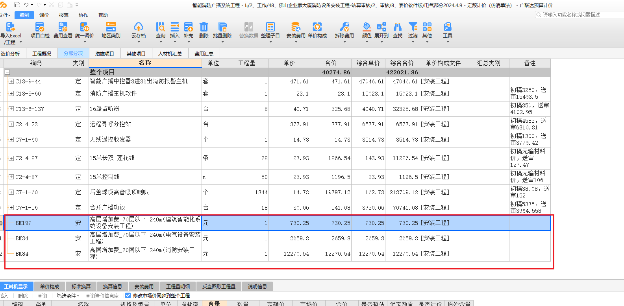Click the 其他 other tools icon
The width and height of the screenshot is (624, 306).
point(427,27)
